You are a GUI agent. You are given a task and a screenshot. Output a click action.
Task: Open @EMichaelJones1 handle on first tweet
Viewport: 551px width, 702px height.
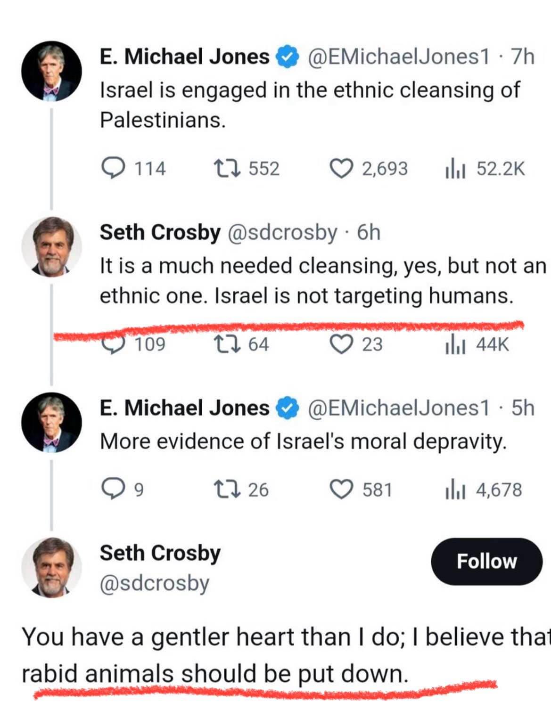399,57
